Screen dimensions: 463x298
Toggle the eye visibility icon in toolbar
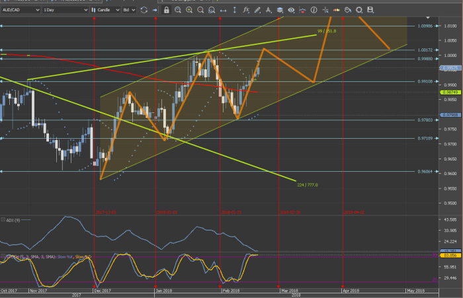tap(291, 10)
